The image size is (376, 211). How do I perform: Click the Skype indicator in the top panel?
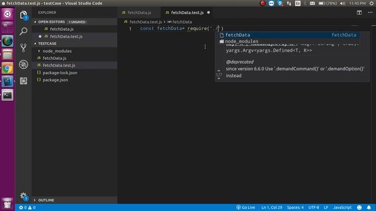point(280,4)
